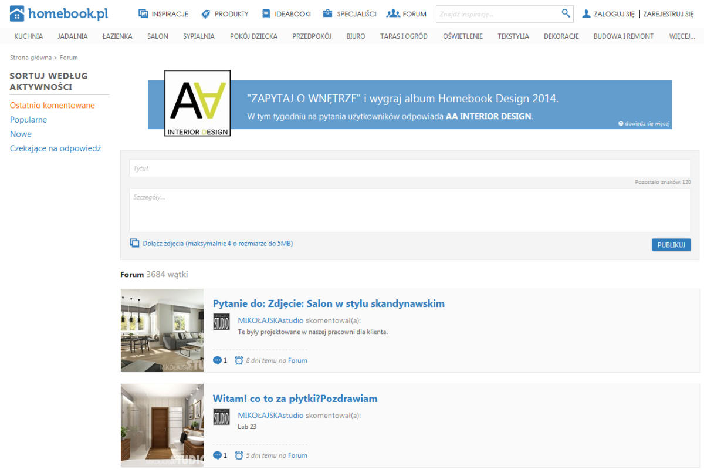Click Zaloguj się to log in

pyautogui.click(x=613, y=14)
